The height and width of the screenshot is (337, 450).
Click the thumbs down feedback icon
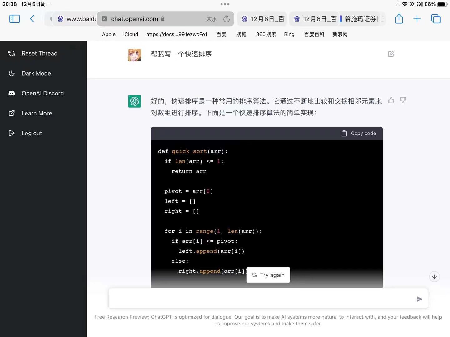pos(403,100)
